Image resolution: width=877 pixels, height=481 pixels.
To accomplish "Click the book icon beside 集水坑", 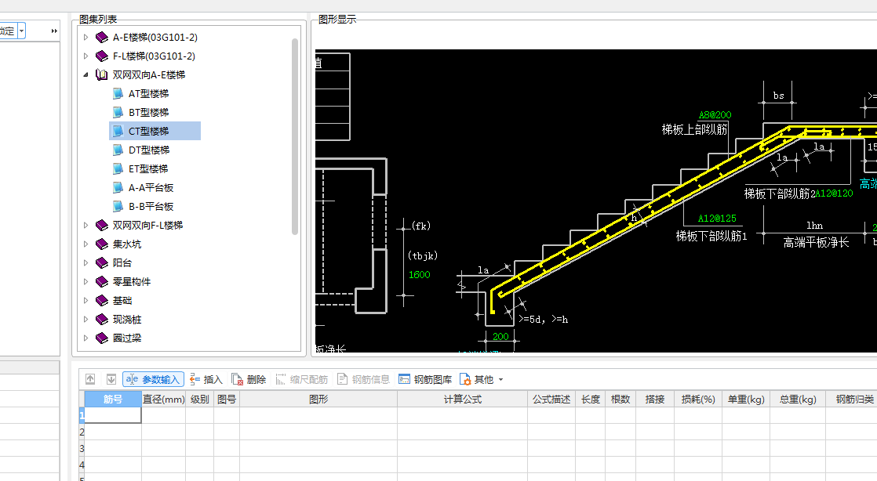I will [102, 244].
